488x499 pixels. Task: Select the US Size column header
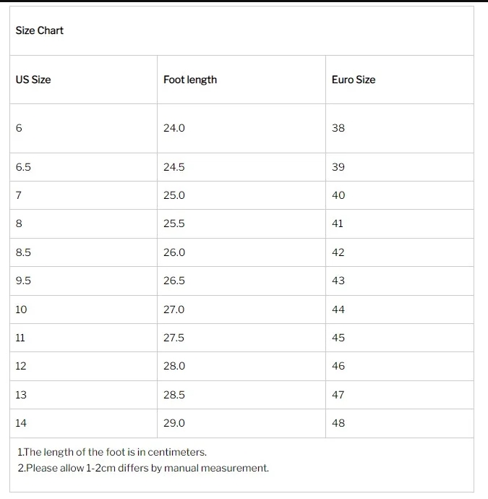[83, 80]
